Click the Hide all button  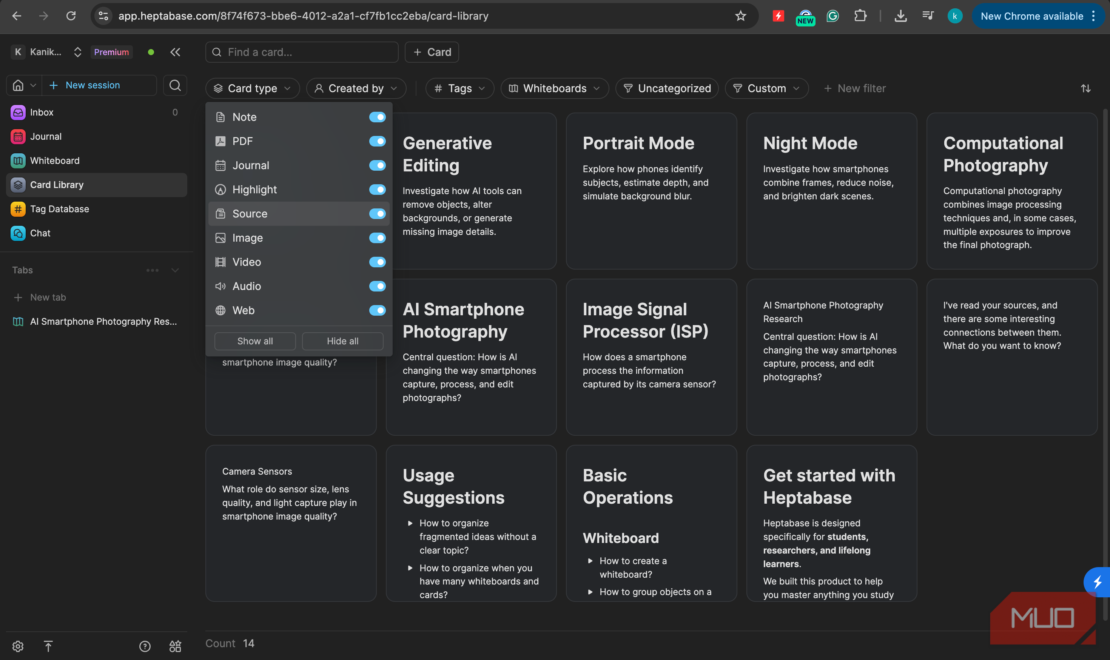coord(342,341)
